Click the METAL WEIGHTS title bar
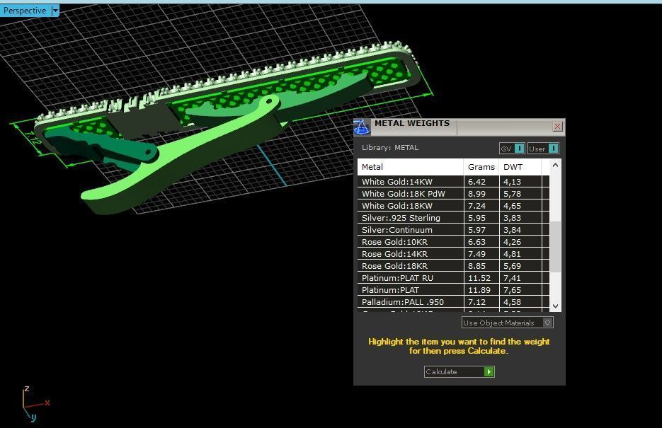The height and width of the screenshot is (428, 662). click(x=460, y=126)
